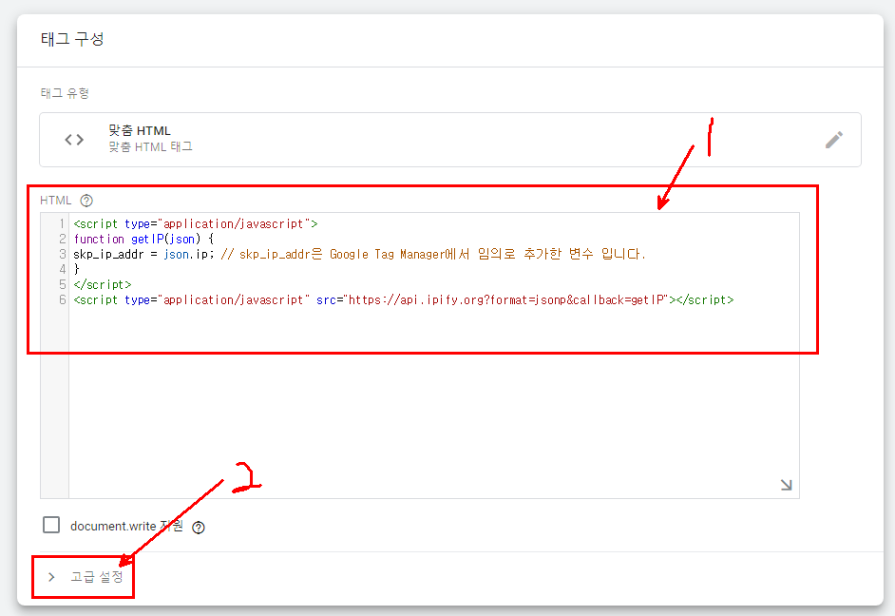The image size is (895, 616).
Task: Open the 고급 설정 section label
Action: [97, 577]
